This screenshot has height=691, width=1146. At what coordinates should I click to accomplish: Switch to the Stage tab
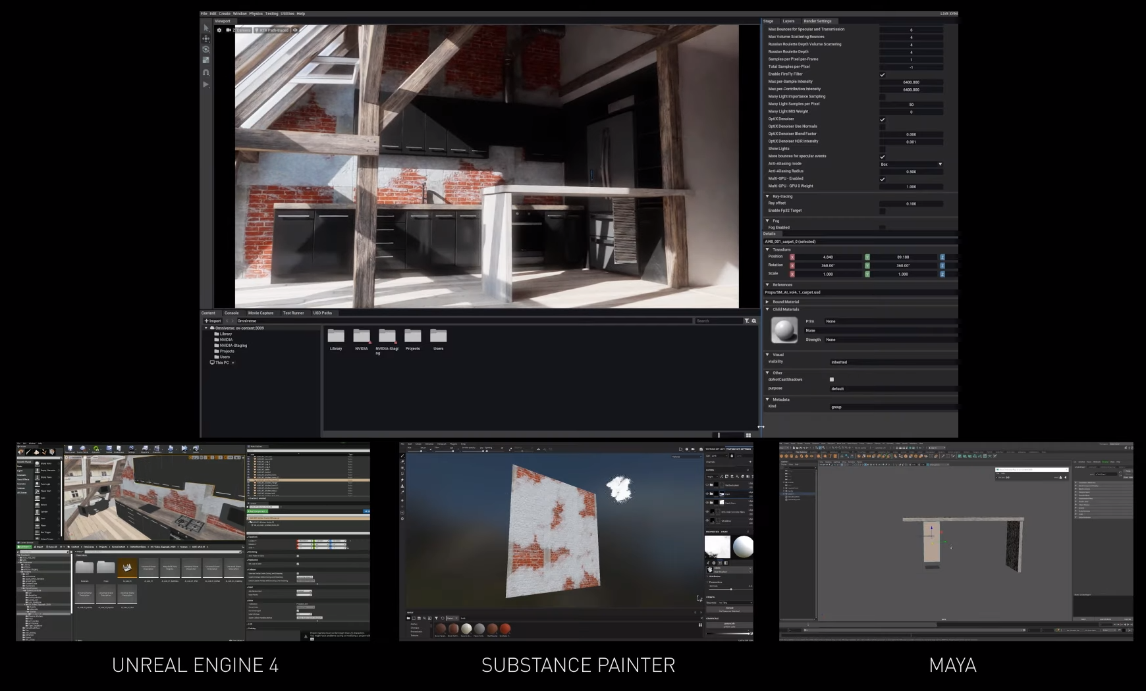coord(768,21)
